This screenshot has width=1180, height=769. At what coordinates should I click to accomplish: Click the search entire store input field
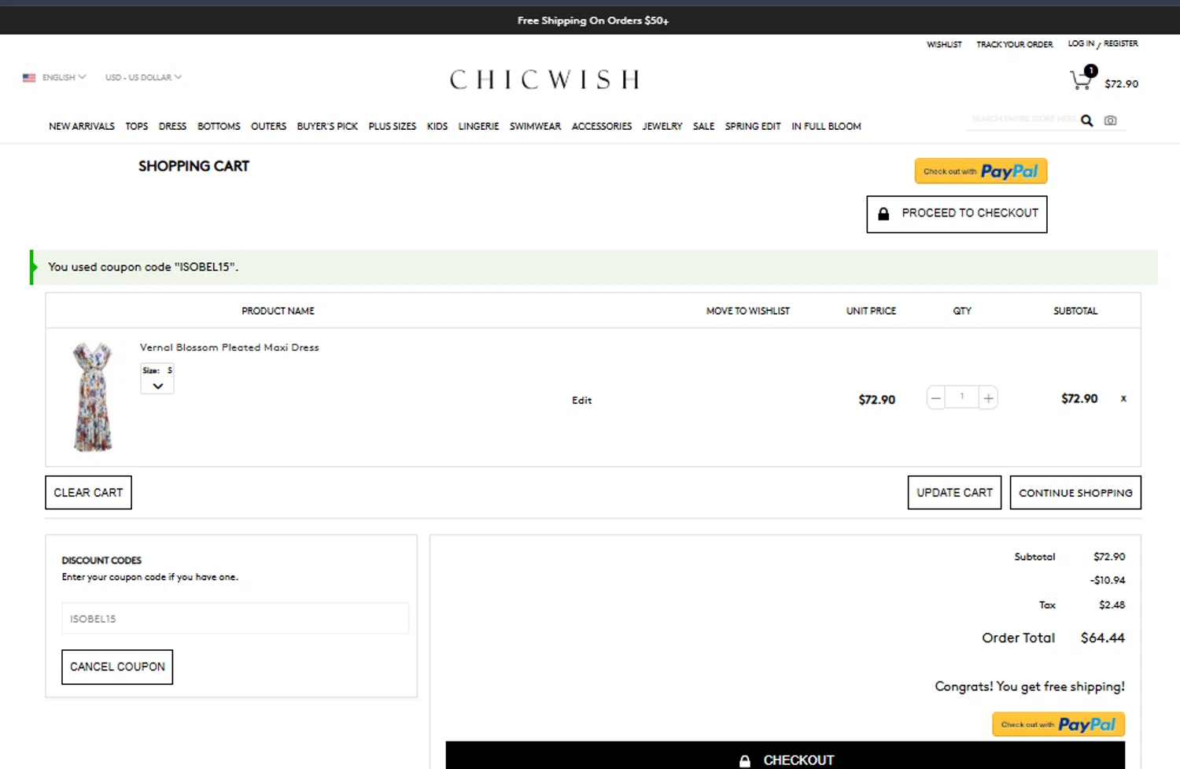coord(1023,120)
